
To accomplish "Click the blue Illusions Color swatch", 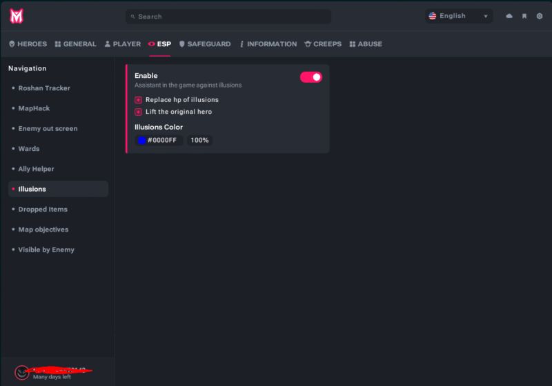I will (x=142, y=140).
